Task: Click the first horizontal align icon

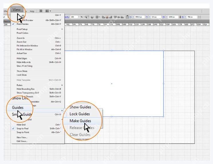Action: (x=104, y=17)
